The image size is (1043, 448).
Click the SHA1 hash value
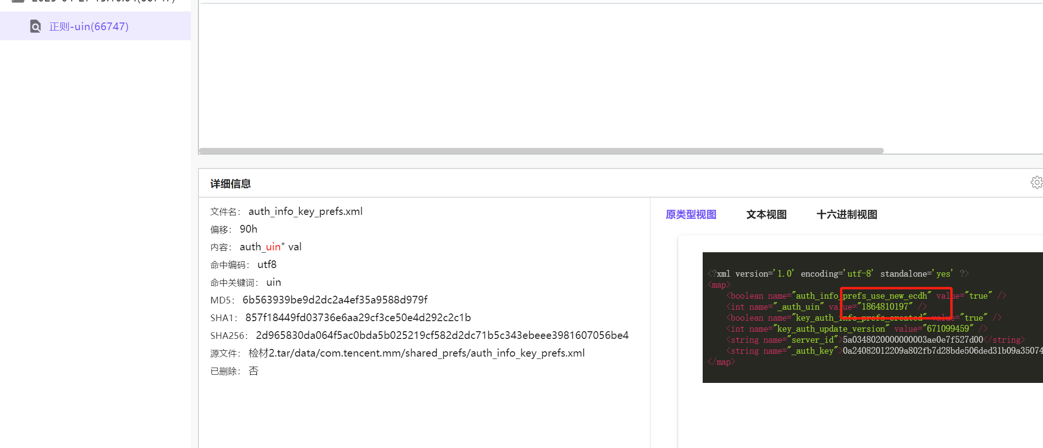358,318
